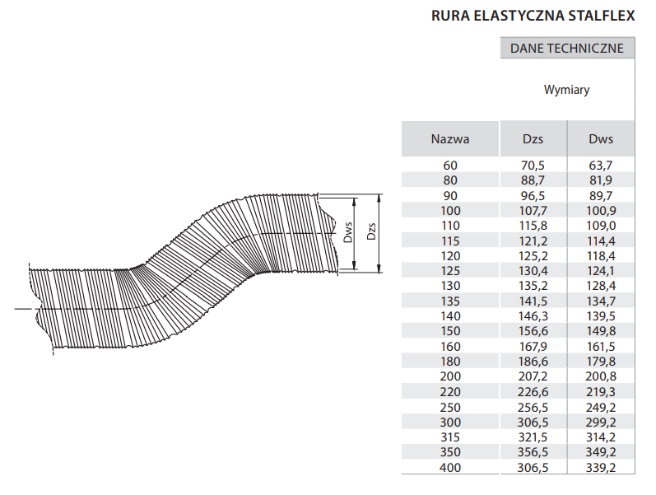Select Dzs value 356,5
This screenshot has width=656, height=495.
pos(533,452)
